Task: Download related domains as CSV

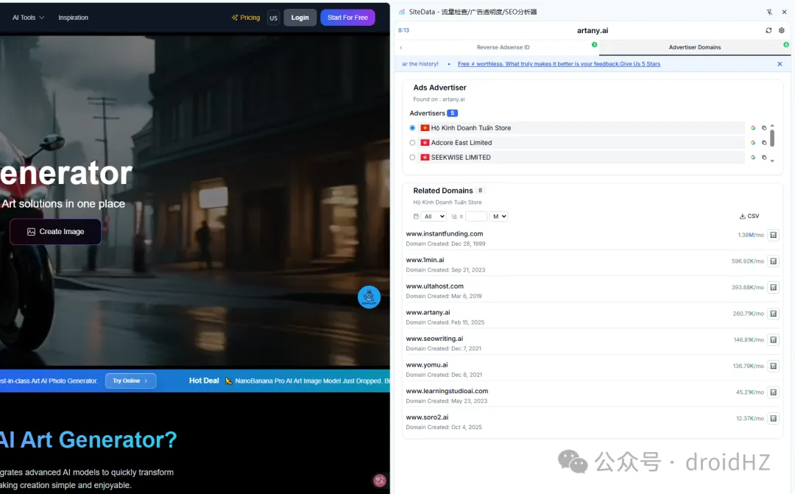Action: pos(749,216)
